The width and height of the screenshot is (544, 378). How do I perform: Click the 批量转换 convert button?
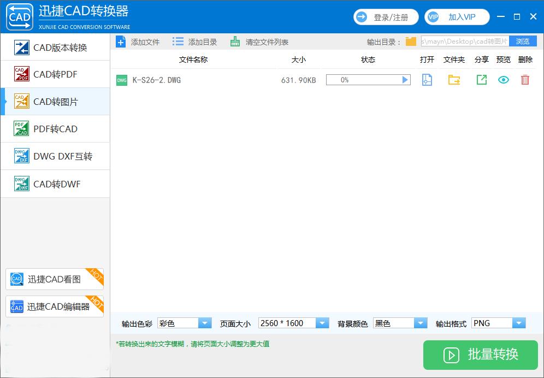[x=480, y=355]
